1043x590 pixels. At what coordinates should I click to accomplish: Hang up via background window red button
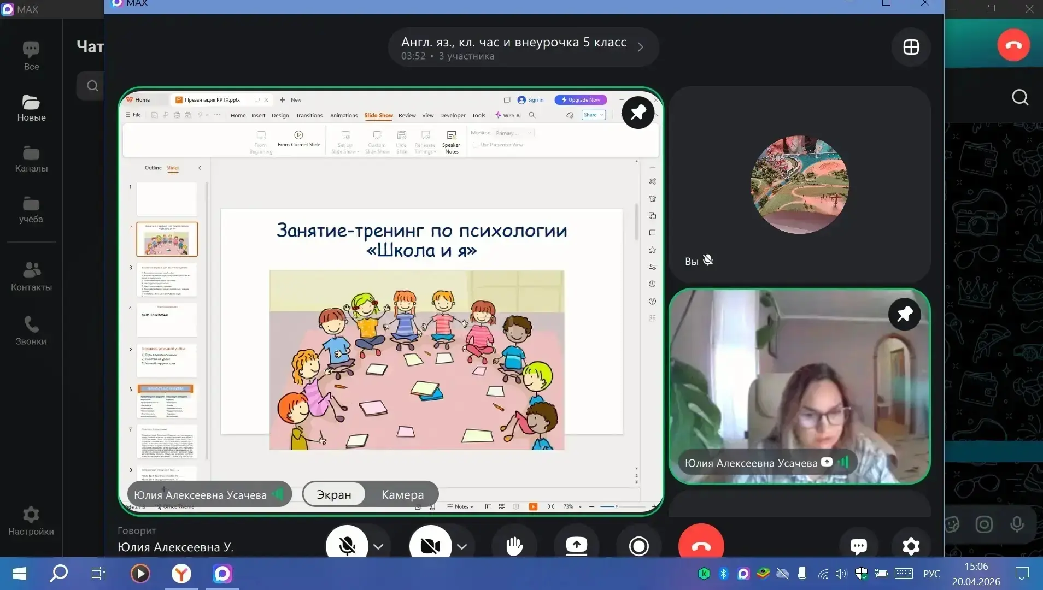(x=1013, y=45)
